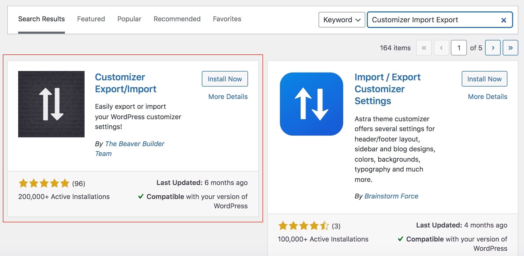Viewport: 524px width, 256px height.
Task: Open the Favorites tab
Action: click(x=227, y=19)
